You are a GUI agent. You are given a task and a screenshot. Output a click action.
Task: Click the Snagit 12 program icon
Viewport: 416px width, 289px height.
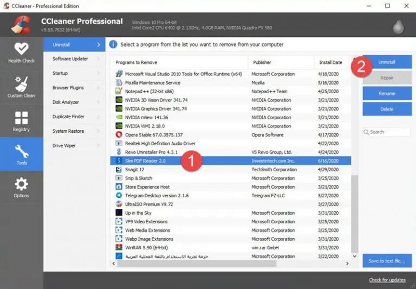pyautogui.click(x=119, y=170)
